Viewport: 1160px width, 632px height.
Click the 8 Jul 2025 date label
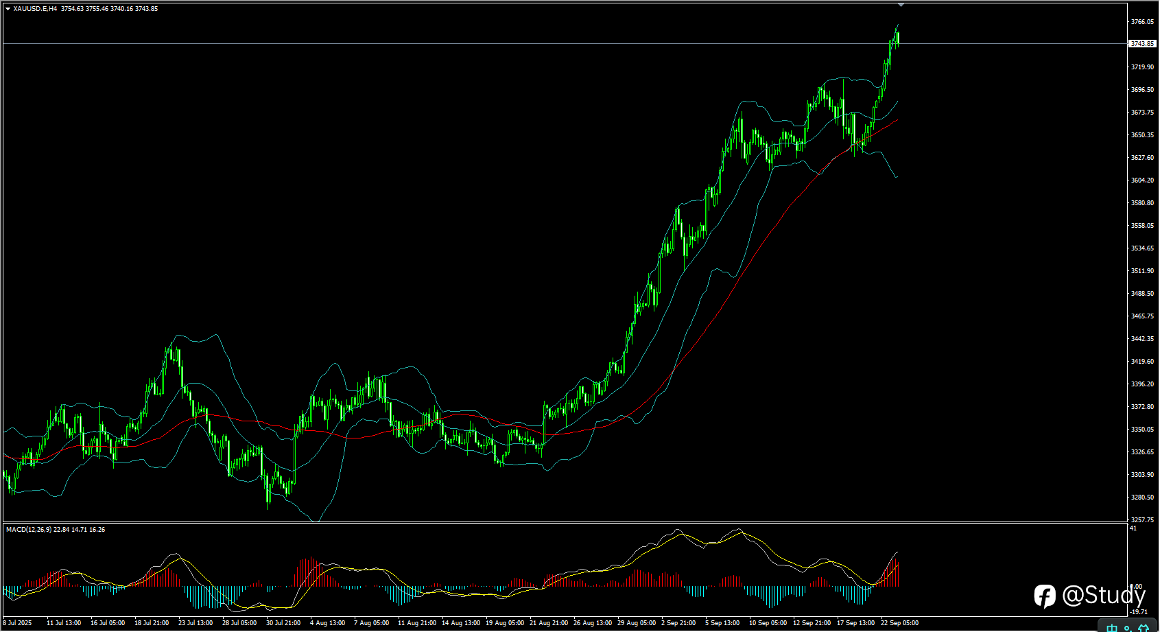[17, 623]
